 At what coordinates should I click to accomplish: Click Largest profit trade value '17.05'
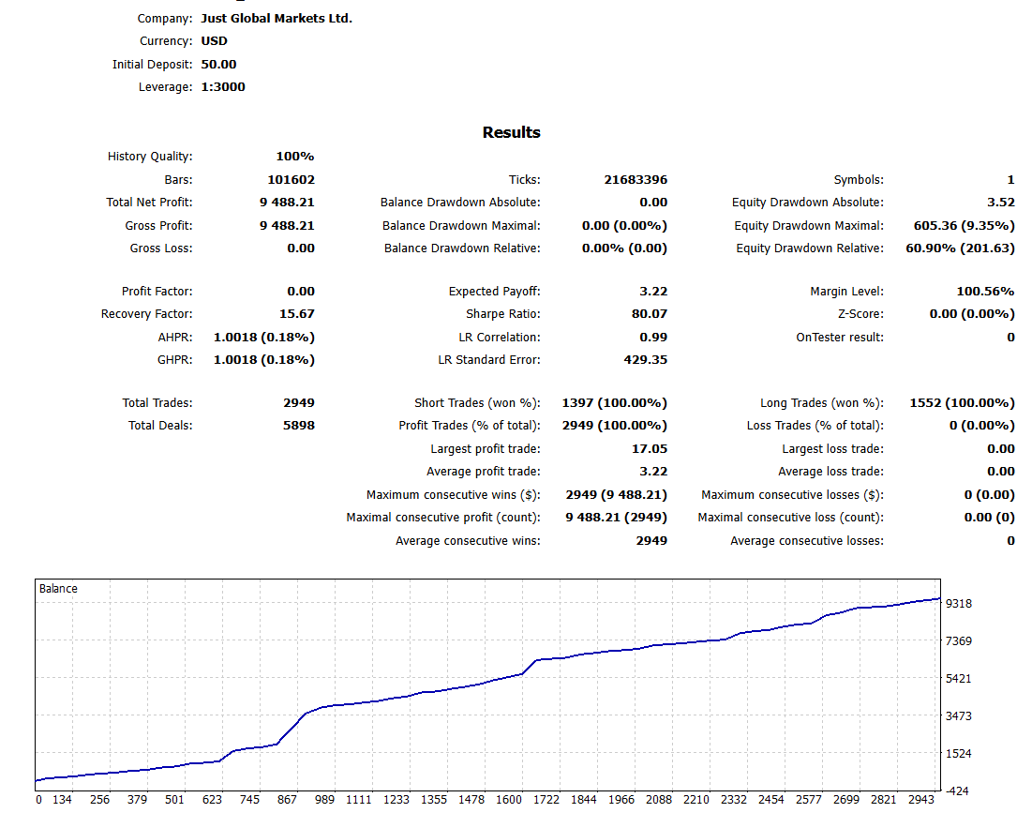650,449
